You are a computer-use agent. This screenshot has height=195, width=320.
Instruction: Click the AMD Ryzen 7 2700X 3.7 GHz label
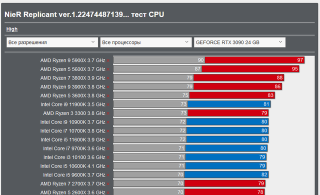click(x=72, y=183)
